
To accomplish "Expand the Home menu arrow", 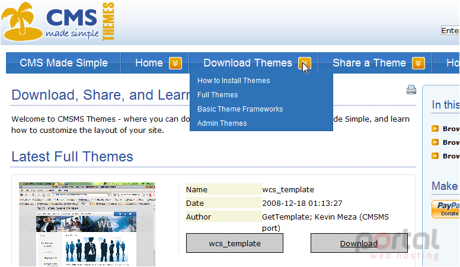I will [x=175, y=63].
